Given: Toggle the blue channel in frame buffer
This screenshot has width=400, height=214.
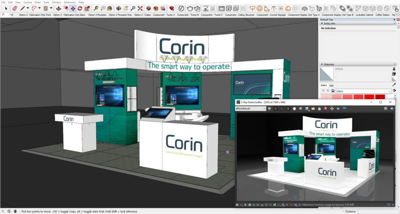Looking at the screenshot, I should tap(288, 108).
